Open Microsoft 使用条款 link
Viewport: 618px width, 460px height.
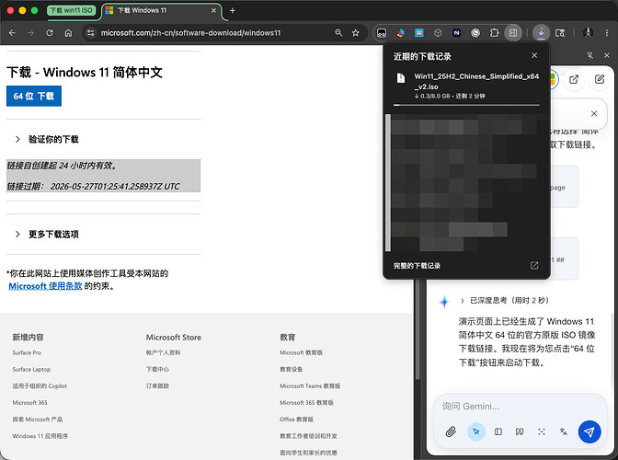coord(45,286)
